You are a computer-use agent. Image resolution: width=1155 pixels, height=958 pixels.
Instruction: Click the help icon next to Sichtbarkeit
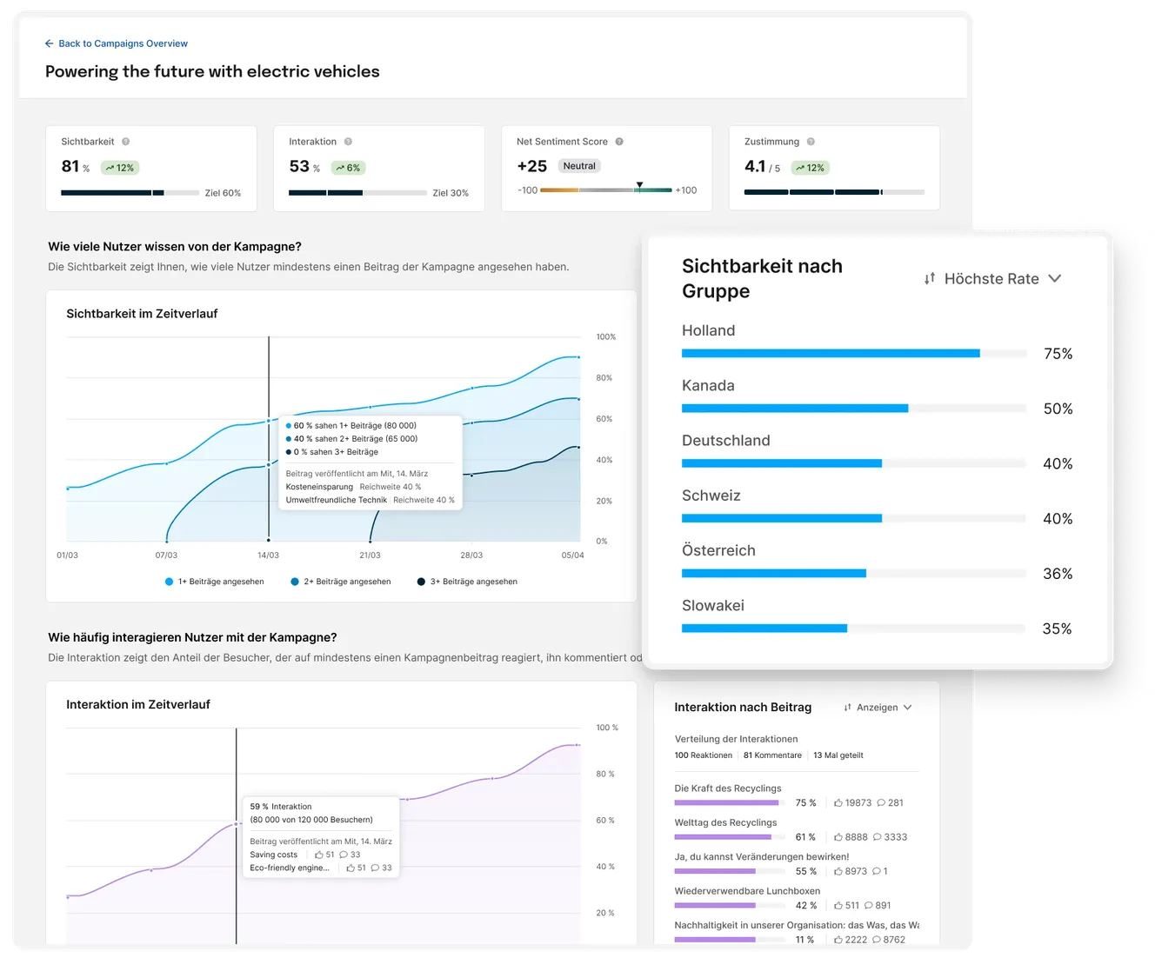(124, 141)
